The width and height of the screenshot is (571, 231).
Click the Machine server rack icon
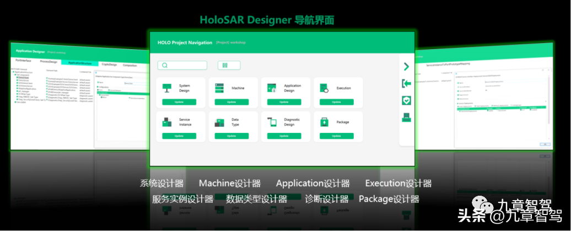(x=219, y=87)
